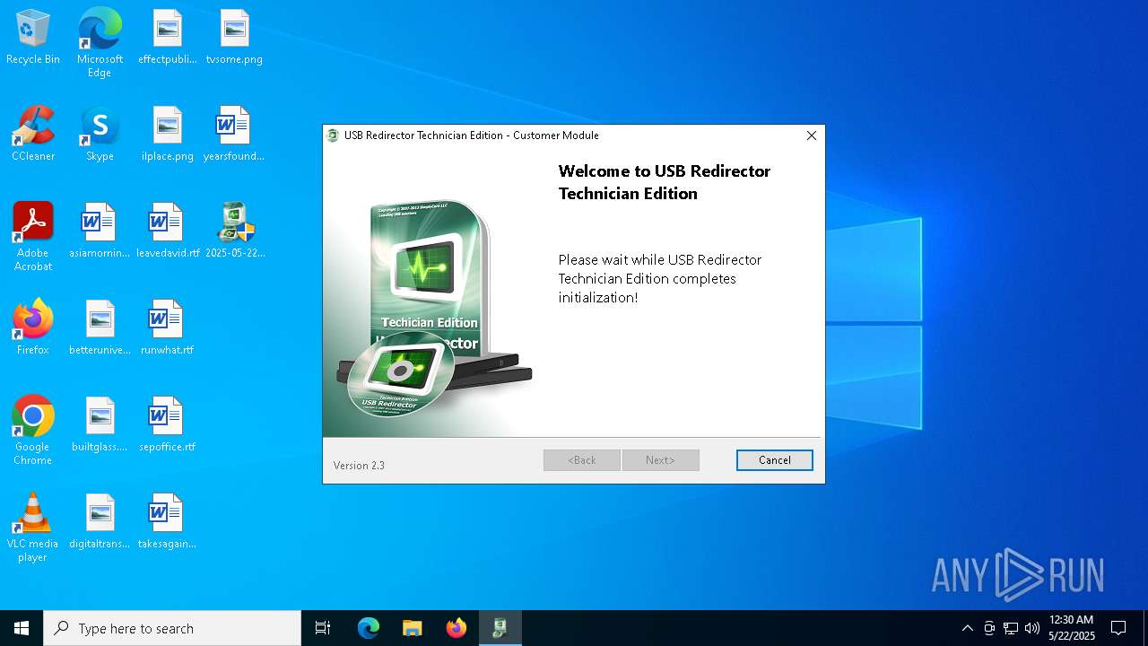Open the Adobe Acrobat shortcut
This screenshot has height=646, width=1148.
(x=33, y=237)
